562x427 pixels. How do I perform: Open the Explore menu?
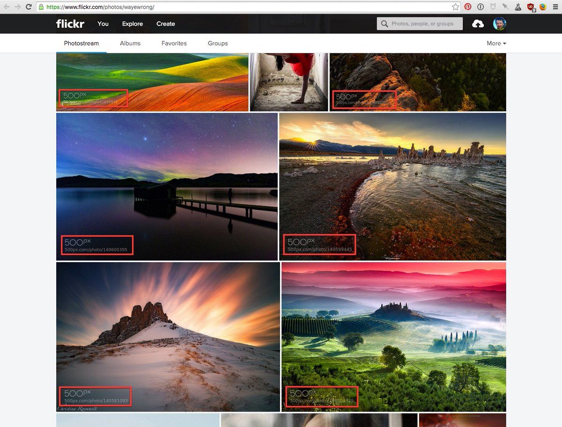tap(133, 24)
